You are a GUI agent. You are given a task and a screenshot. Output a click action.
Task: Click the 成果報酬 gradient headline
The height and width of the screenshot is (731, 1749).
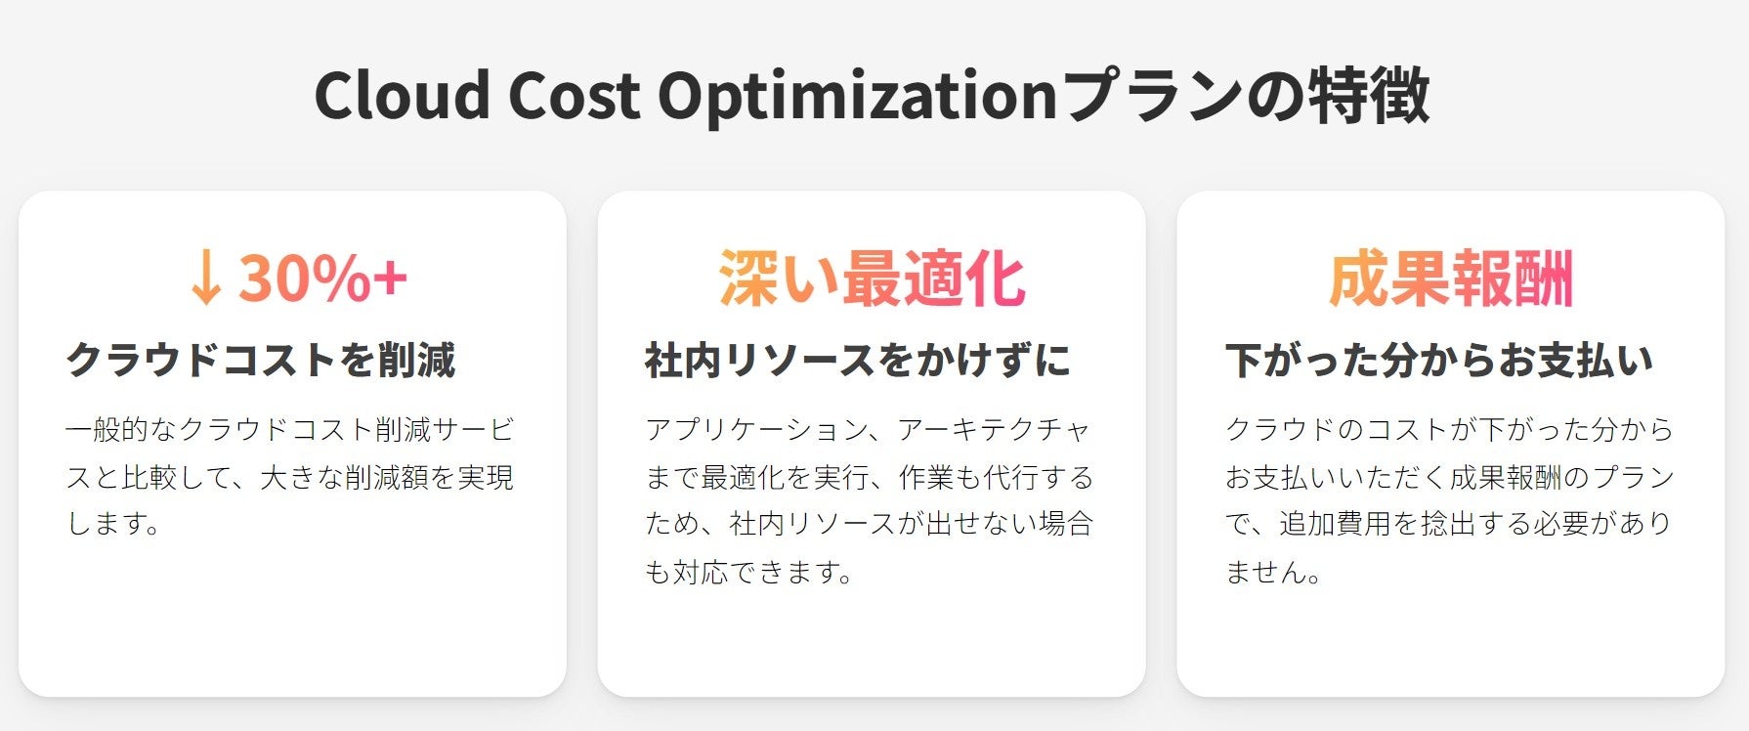[1451, 279]
